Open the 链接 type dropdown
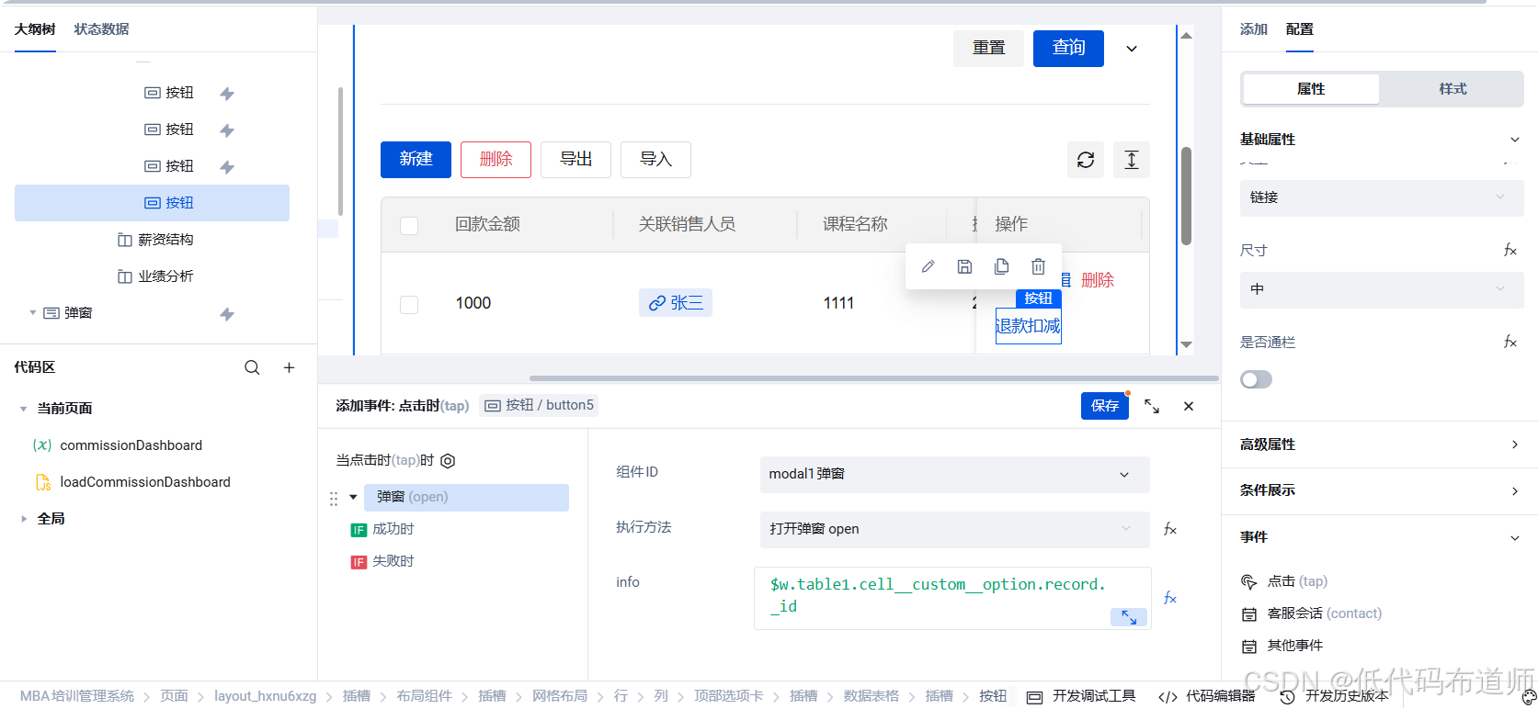This screenshot has height=709, width=1538. 1382,197
